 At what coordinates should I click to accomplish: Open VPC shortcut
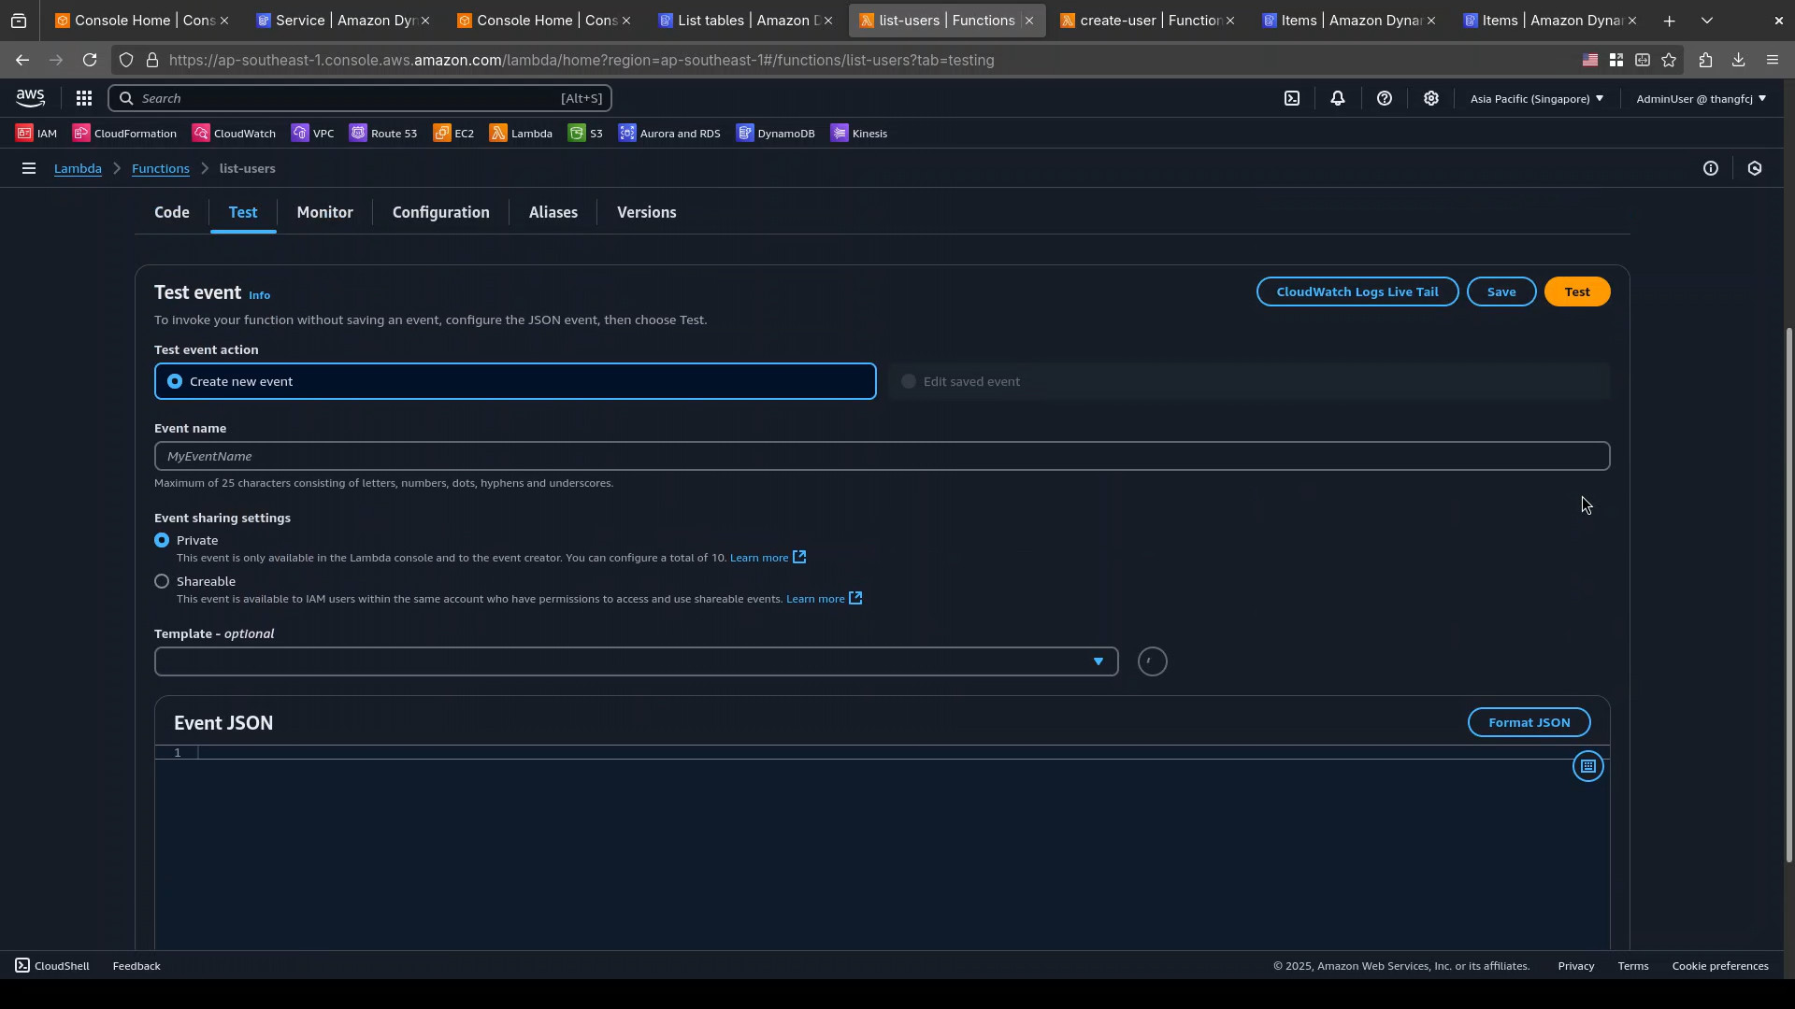313,134
